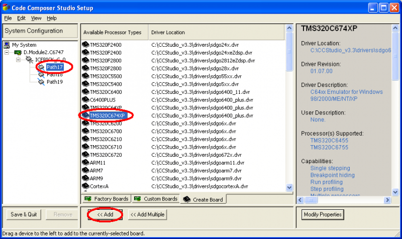Image resolution: width=402 pixels, height=239 pixels.
Task: Switch to the Factory Boards tab
Action: [107, 199]
